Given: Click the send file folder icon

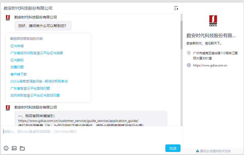Looking at the screenshot, I should tap(22, 148).
